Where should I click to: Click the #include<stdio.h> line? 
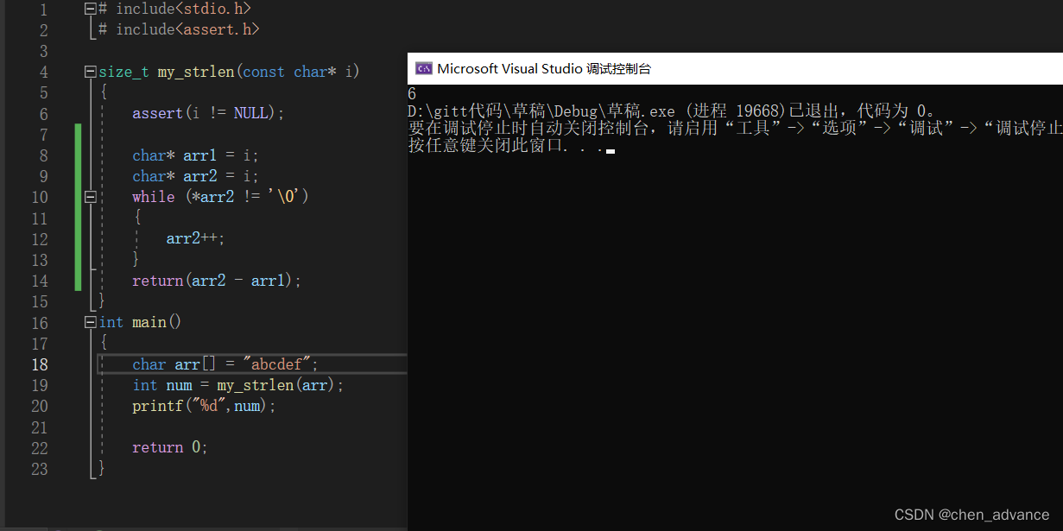[175, 9]
